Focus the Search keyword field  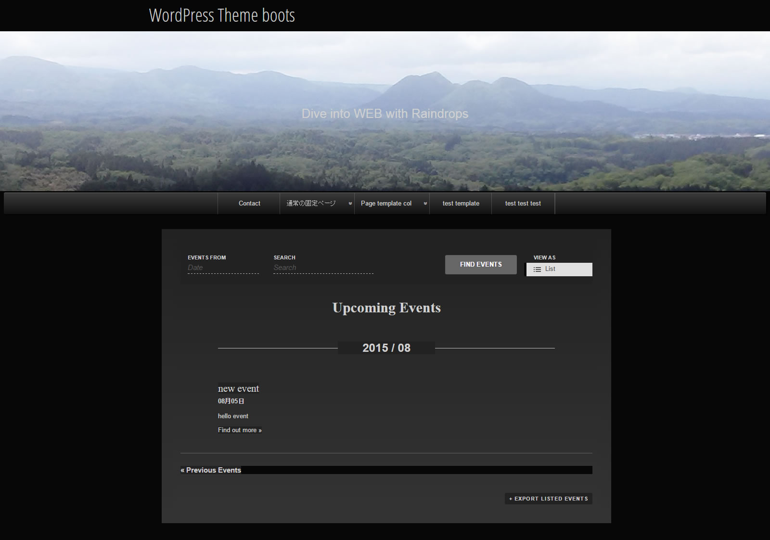click(x=323, y=268)
